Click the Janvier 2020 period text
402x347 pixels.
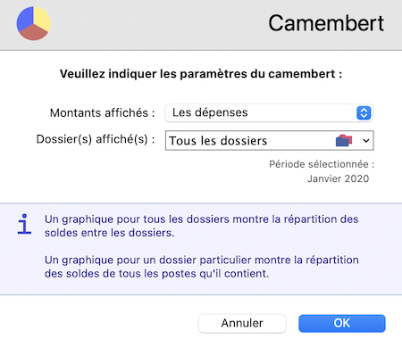coord(338,178)
